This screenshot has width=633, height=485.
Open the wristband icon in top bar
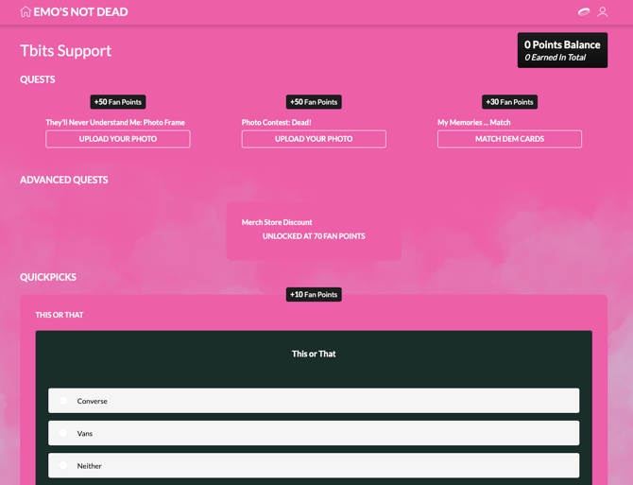pos(584,12)
